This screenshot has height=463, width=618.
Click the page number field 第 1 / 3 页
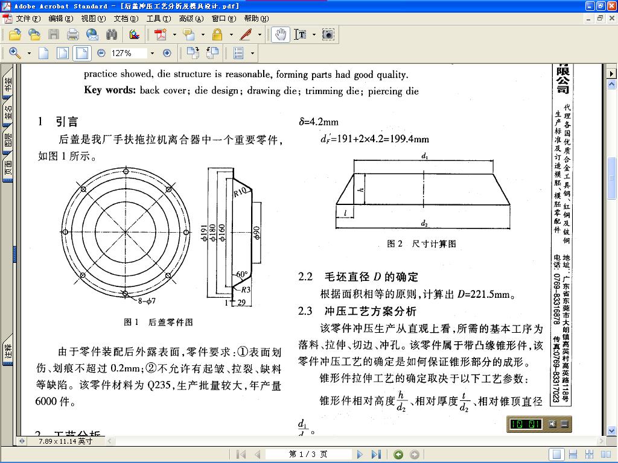click(x=308, y=455)
